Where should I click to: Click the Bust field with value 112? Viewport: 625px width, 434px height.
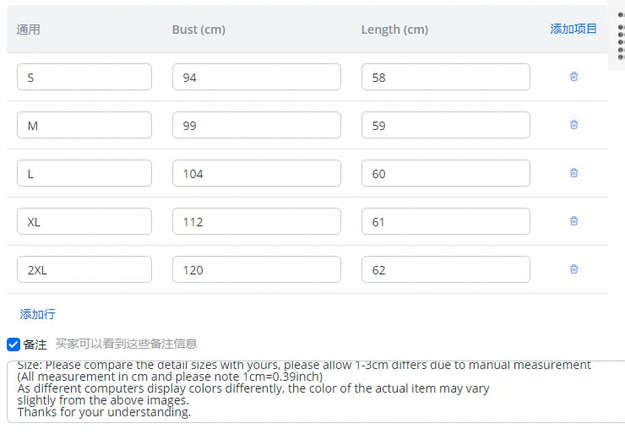click(256, 221)
